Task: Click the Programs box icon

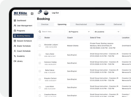Action: click(x=15, y=31)
